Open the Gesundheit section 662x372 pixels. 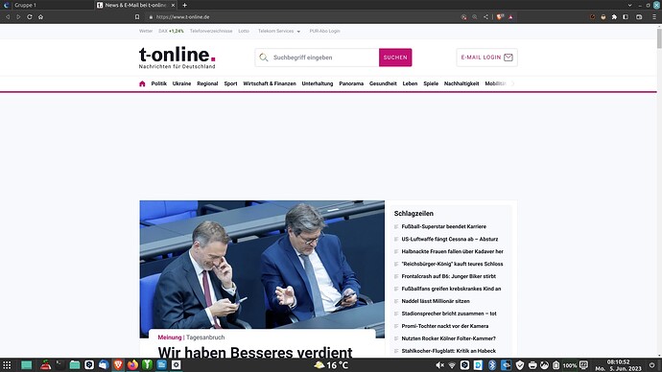(383, 83)
